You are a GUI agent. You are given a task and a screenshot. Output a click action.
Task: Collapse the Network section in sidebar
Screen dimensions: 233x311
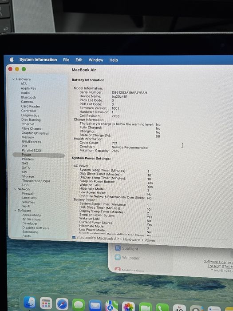(x=15, y=189)
